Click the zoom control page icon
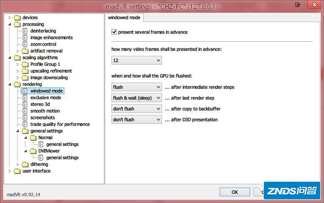 (x=25, y=44)
